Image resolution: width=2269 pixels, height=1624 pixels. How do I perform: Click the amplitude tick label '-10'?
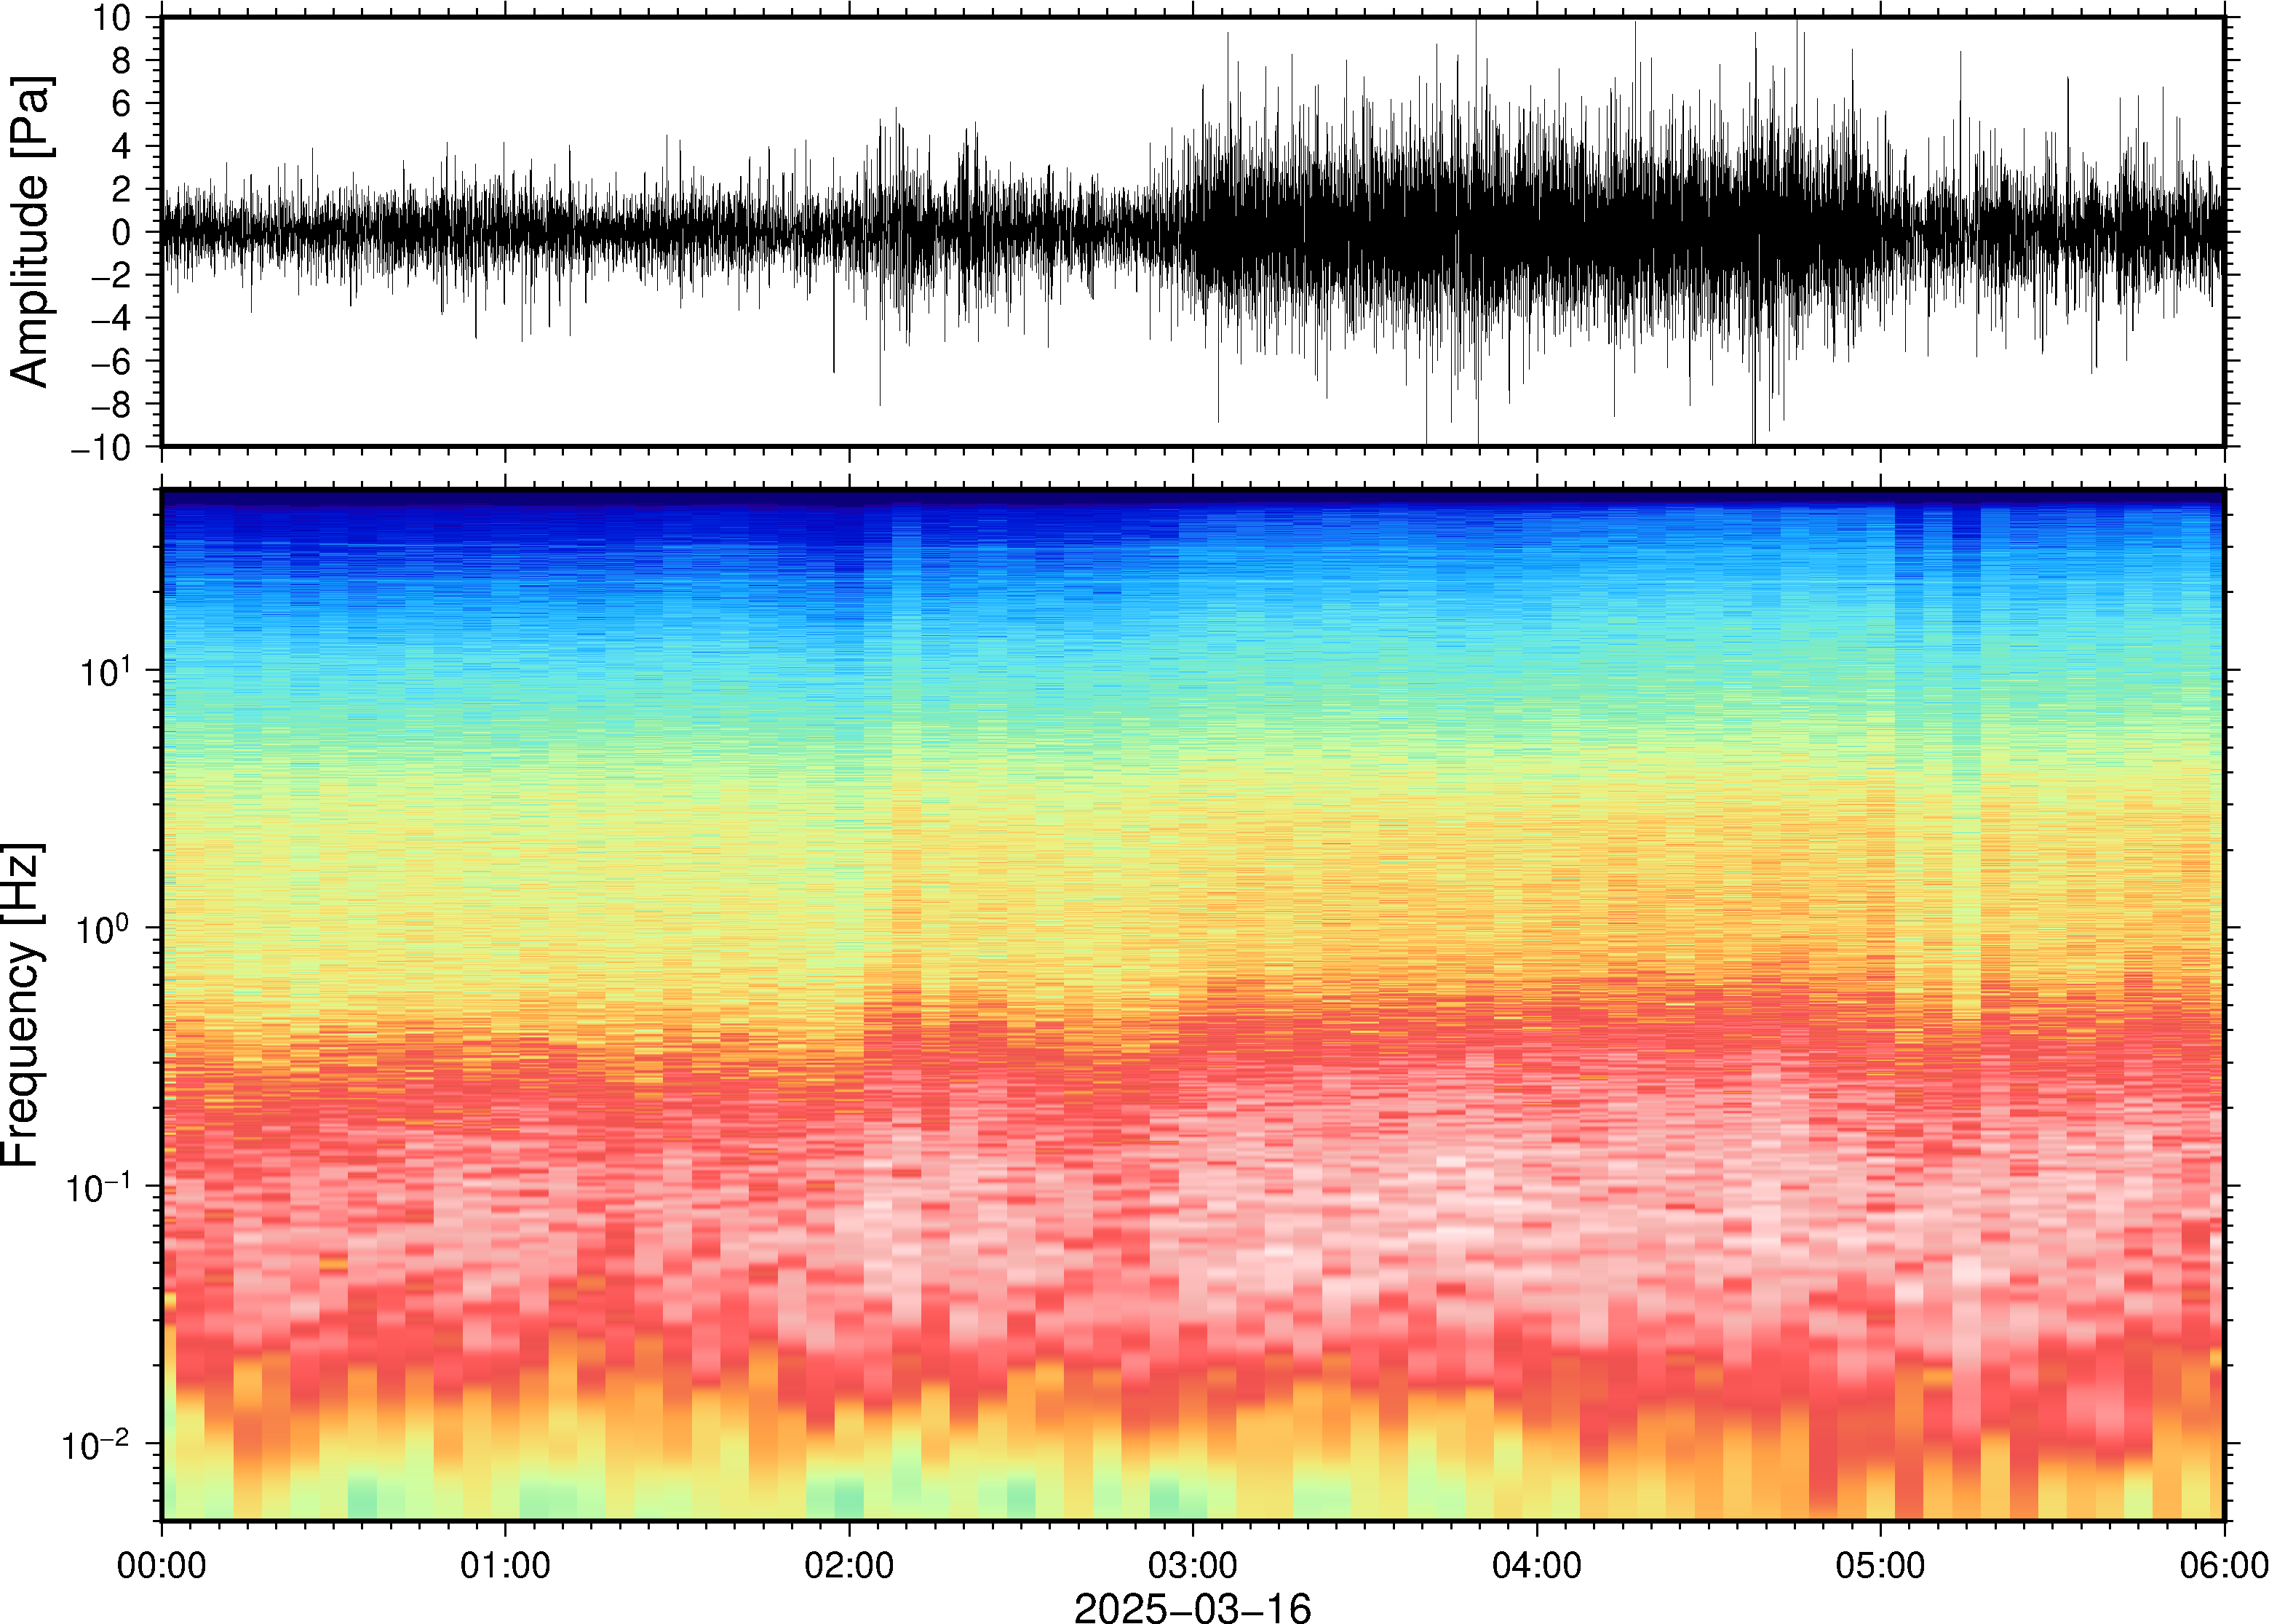100,448
